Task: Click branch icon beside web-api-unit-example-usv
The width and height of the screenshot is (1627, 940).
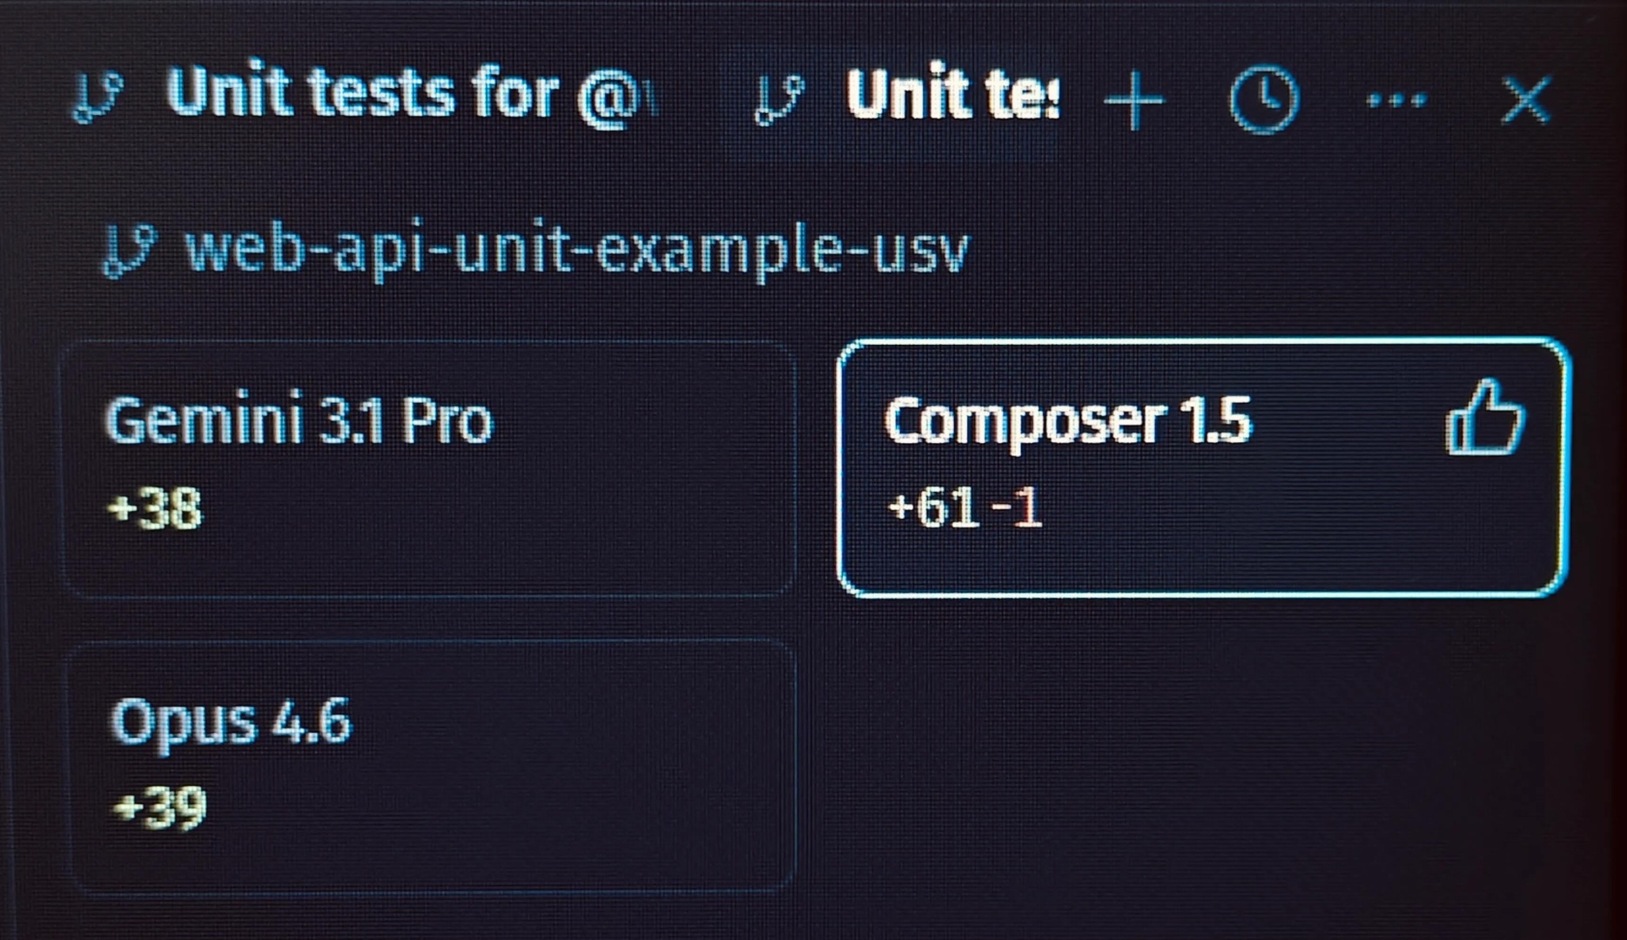Action: [x=129, y=250]
